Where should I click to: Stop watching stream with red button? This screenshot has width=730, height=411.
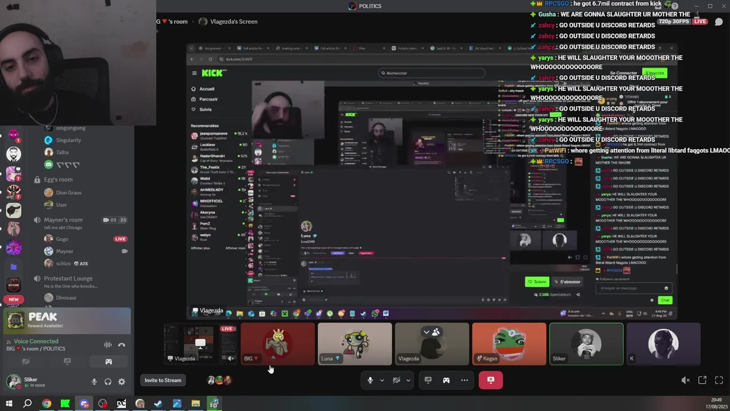[490, 380]
